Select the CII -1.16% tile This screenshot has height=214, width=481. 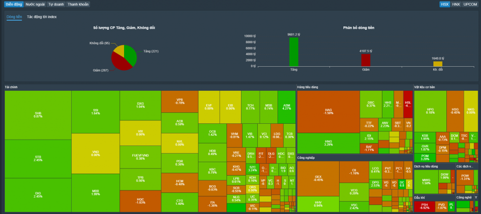point(354,172)
